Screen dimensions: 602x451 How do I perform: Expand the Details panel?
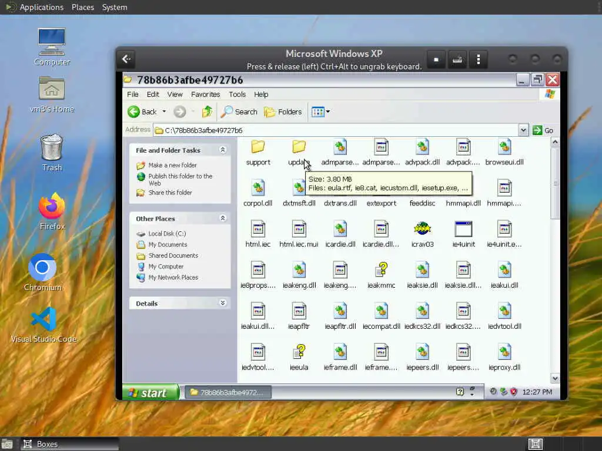[223, 303]
